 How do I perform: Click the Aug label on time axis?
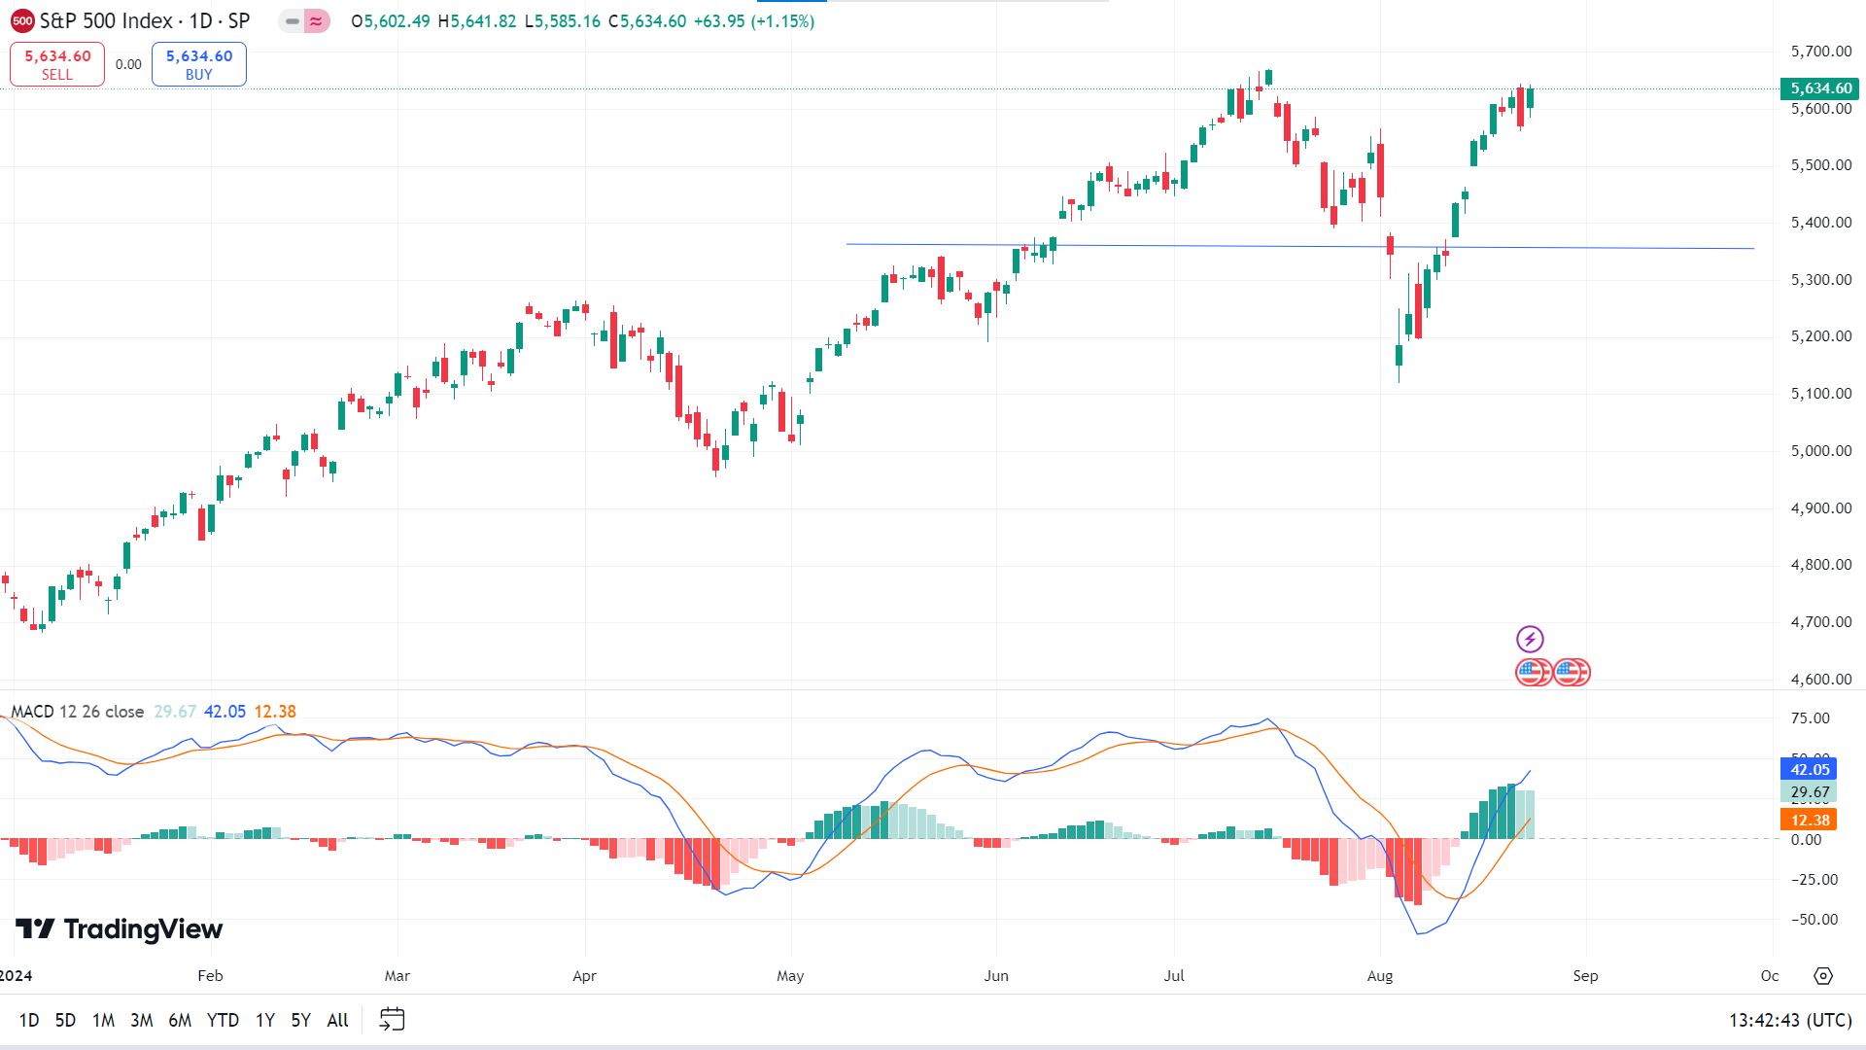point(1380,975)
